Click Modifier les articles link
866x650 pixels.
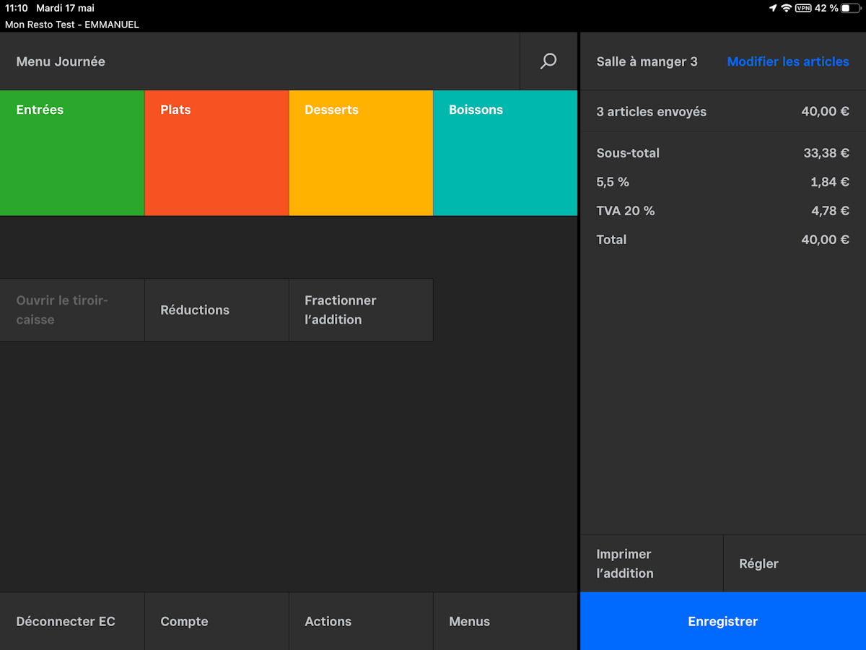[788, 61]
